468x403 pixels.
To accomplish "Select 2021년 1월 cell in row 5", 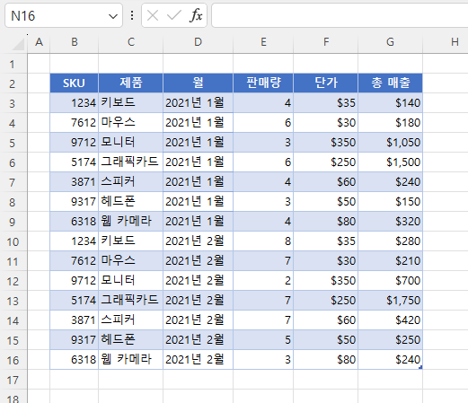I will coord(198,143).
